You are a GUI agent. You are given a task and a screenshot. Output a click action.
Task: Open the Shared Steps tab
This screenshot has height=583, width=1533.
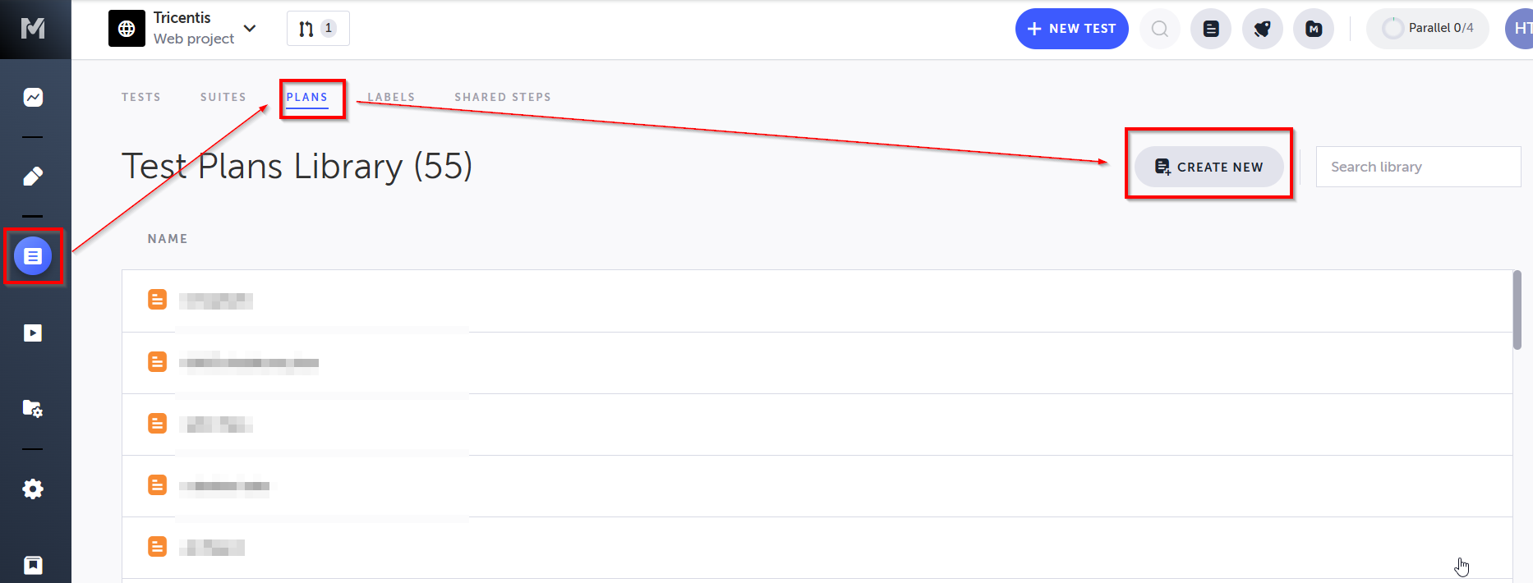click(x=503, y=97)
